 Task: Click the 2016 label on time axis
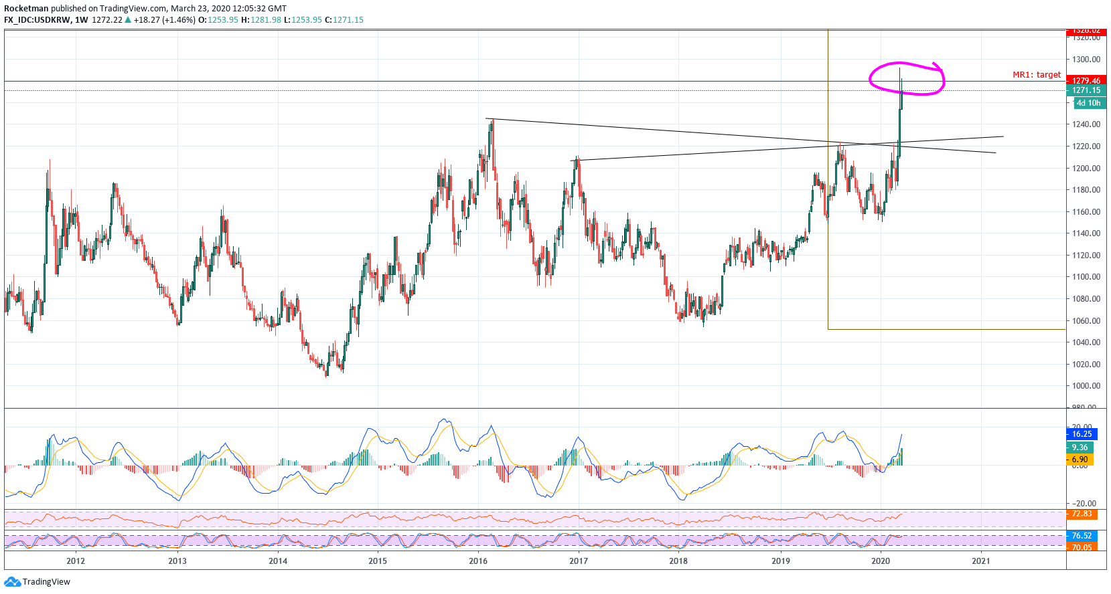478,561
